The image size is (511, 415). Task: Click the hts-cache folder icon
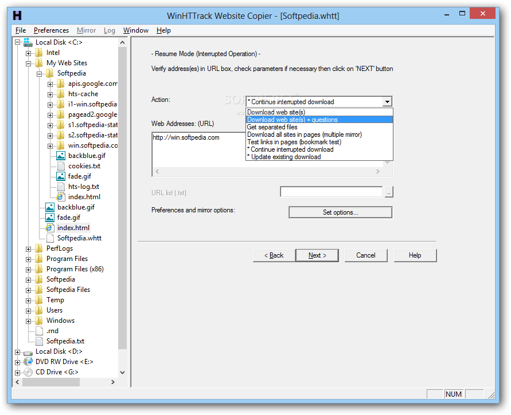pyautogui.click(x=61, y=94)
